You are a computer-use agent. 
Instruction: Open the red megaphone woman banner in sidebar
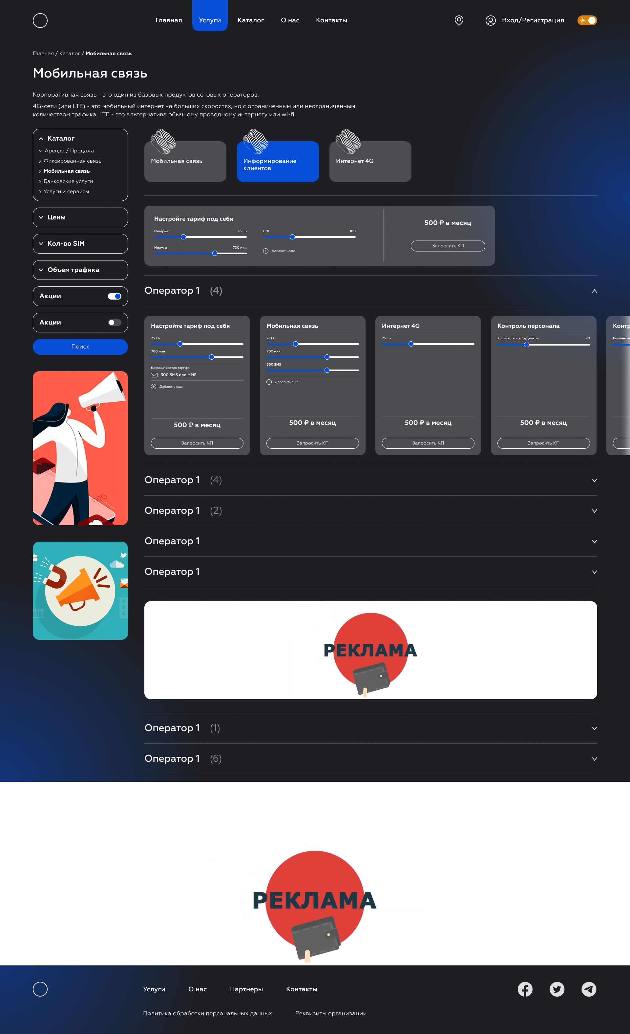[x=80, y=448]
